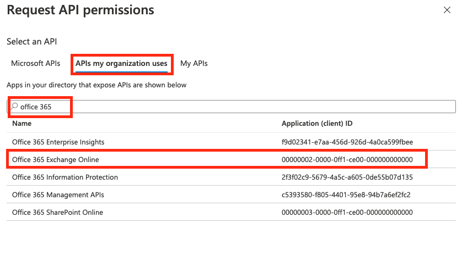This screenshot has height=256, width=462.
Task: Click the client ID starting with 2f3f02c9
Action: click(x=347, y=177)
